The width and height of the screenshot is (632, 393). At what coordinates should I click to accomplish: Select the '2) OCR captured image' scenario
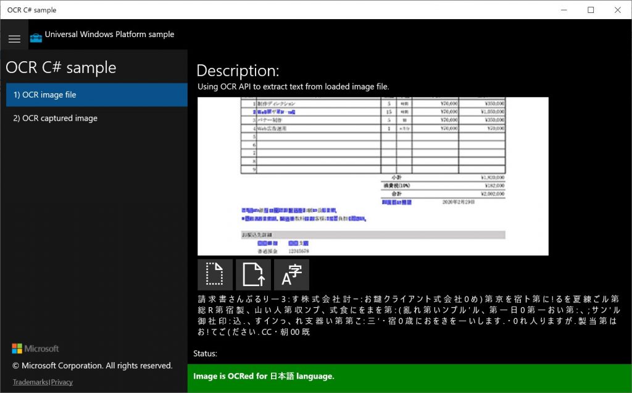click(x=97, y=118)
